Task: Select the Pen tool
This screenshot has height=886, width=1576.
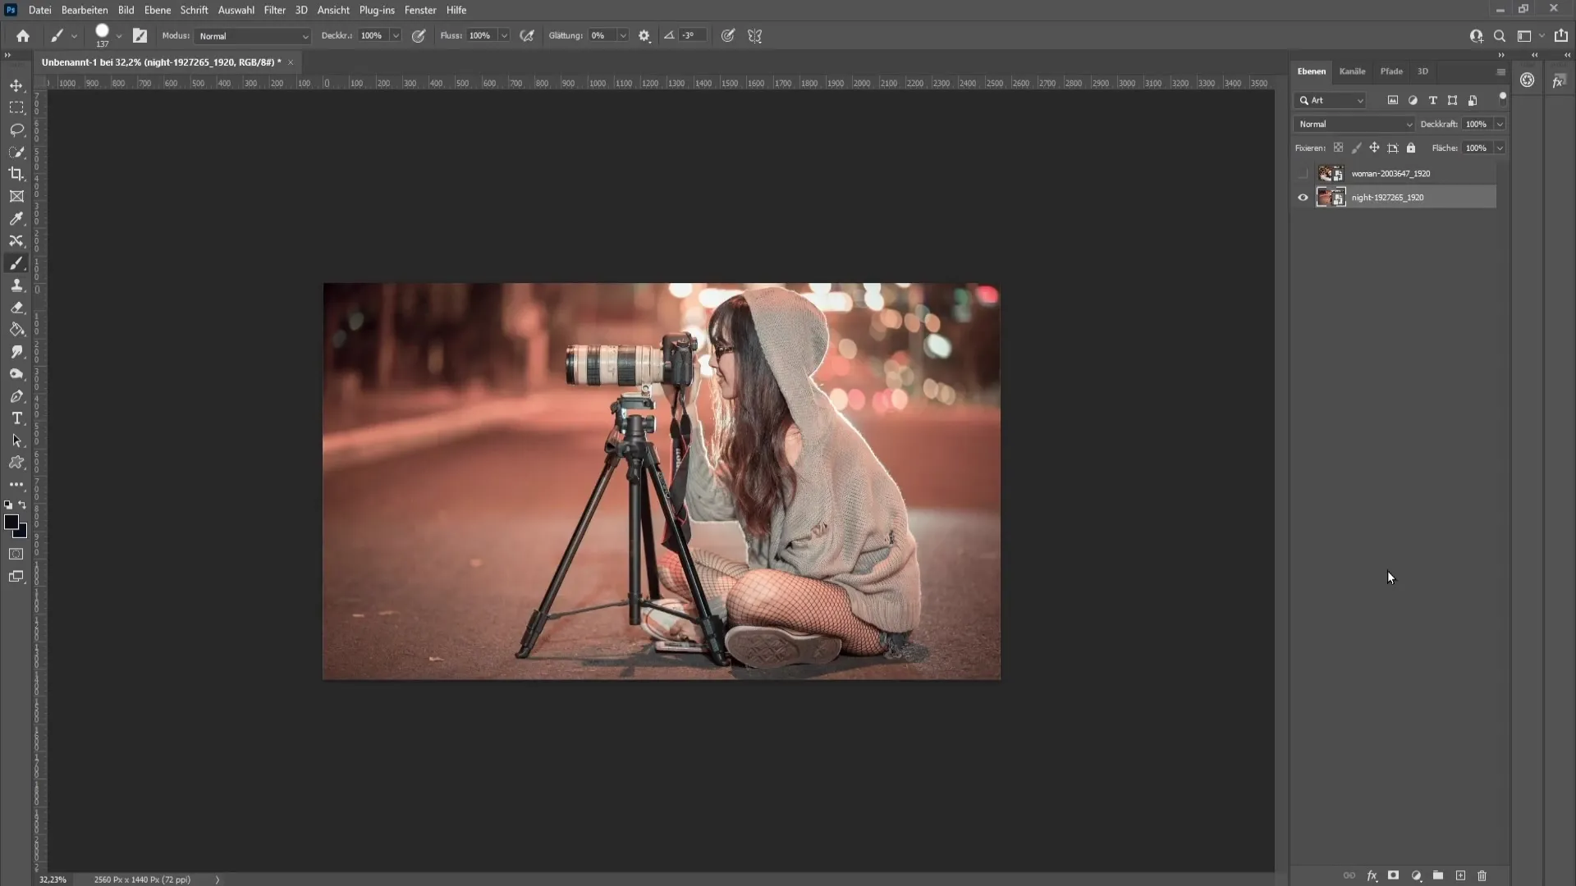Action: point(16,396)
